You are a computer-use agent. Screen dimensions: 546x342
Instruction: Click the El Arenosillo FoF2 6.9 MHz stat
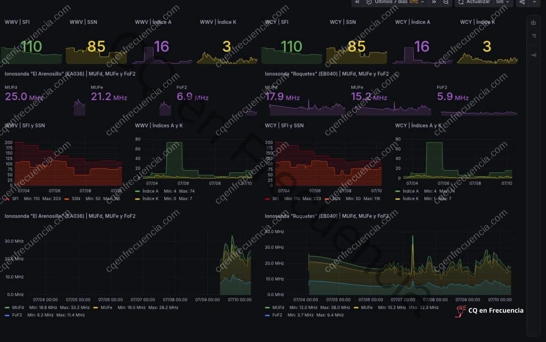(192, 97)
